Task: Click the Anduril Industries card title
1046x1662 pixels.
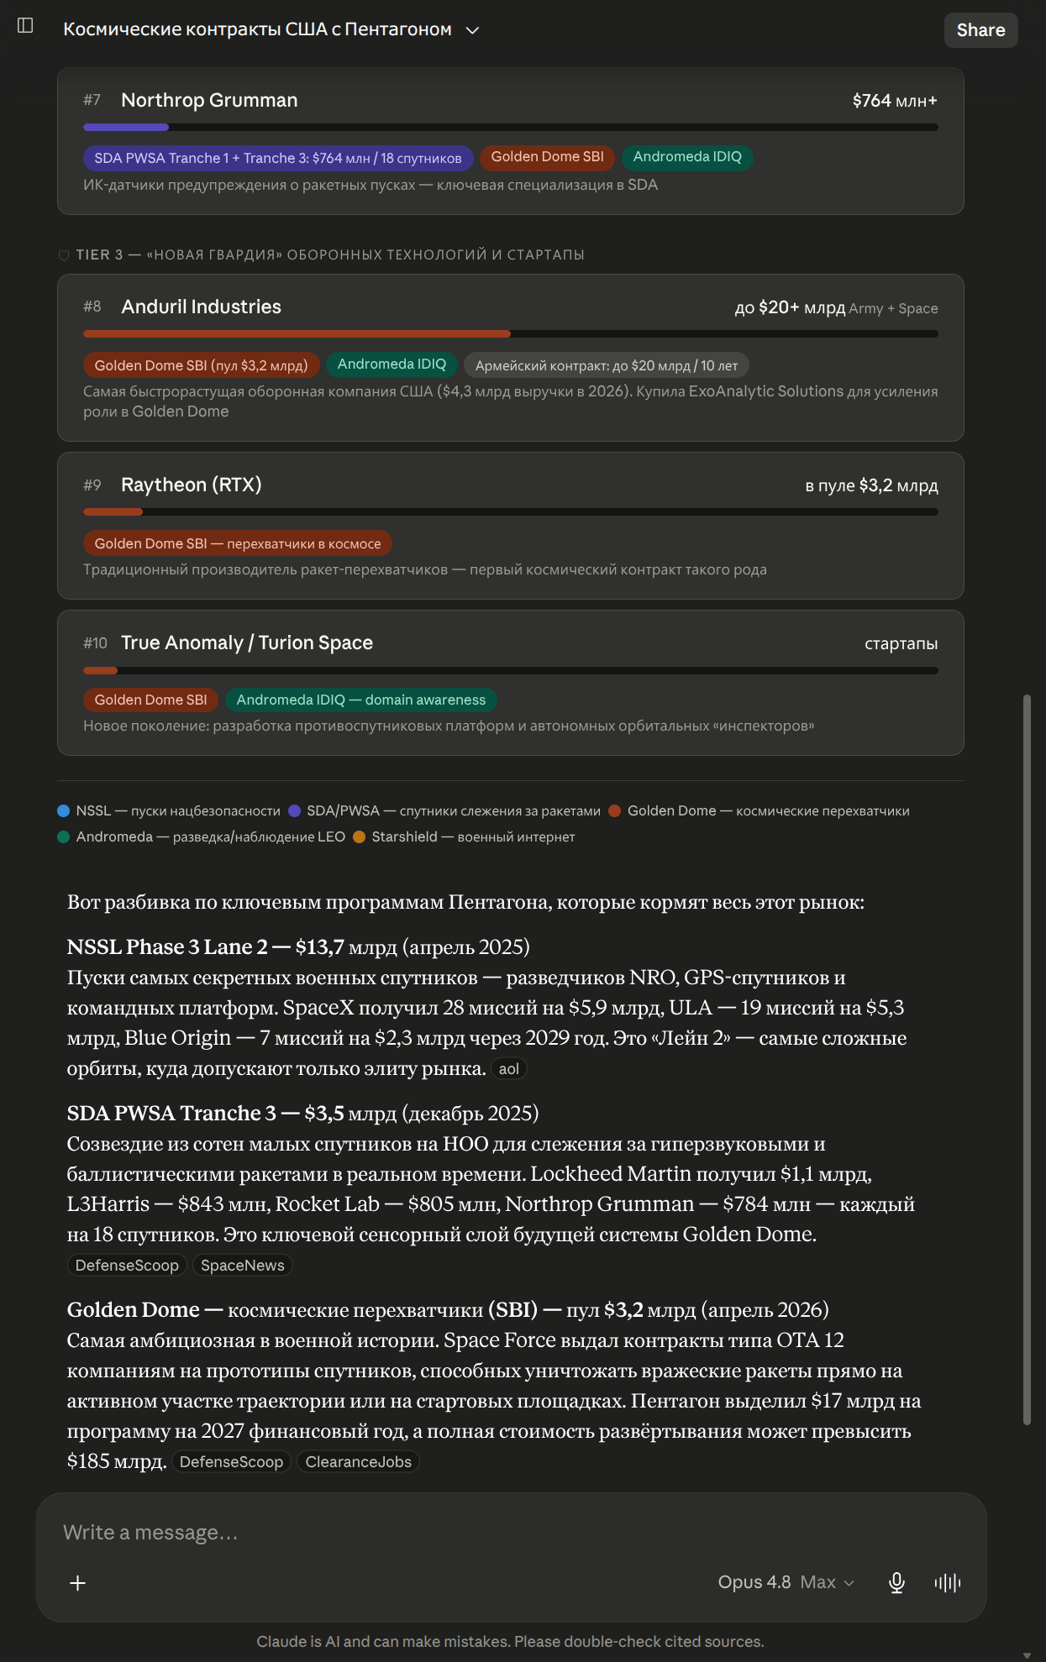Action: point(202,307)
